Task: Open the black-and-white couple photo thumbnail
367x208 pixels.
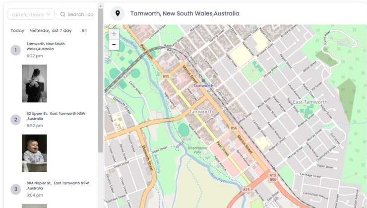Action: point(34,83)
